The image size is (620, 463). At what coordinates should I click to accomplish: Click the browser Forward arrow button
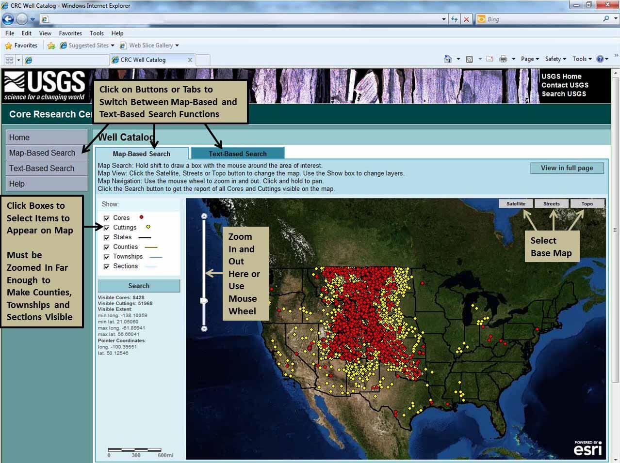tap(22, 19)
